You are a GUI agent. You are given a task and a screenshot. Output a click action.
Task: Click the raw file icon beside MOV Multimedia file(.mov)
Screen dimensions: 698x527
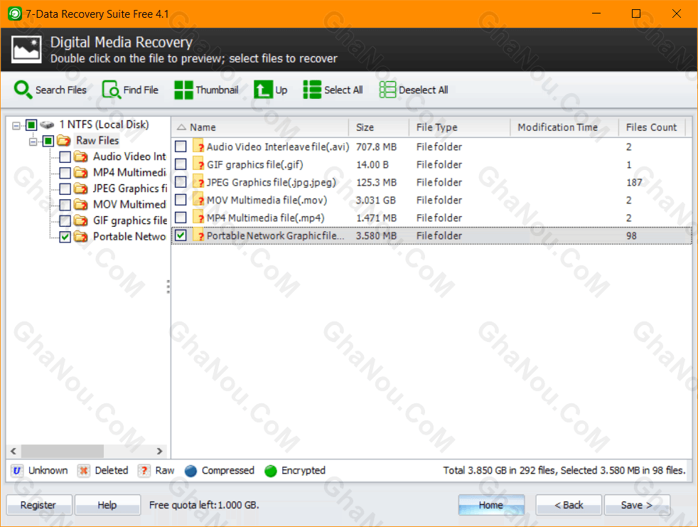point(198,200)
